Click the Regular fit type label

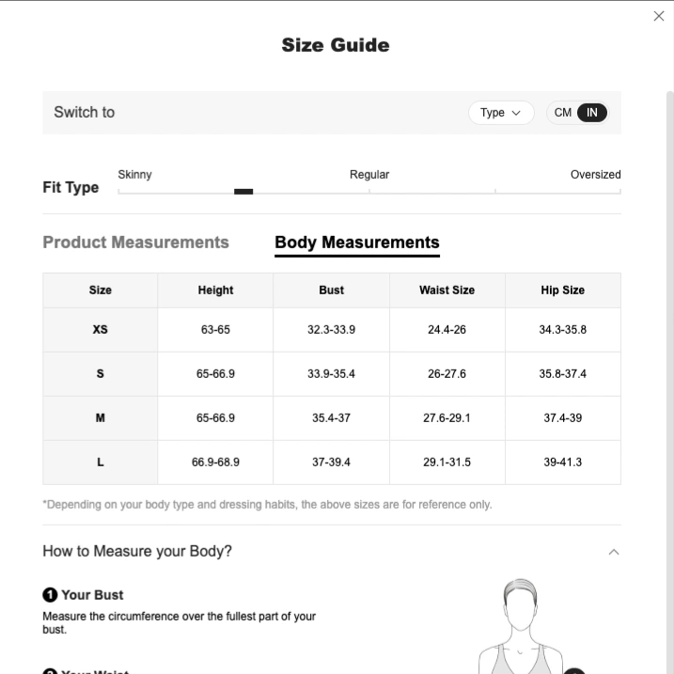pos(369,175)
